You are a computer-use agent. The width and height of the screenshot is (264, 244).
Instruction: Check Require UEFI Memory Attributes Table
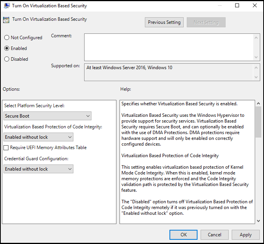pyautogui.click(x=6, y=148)
